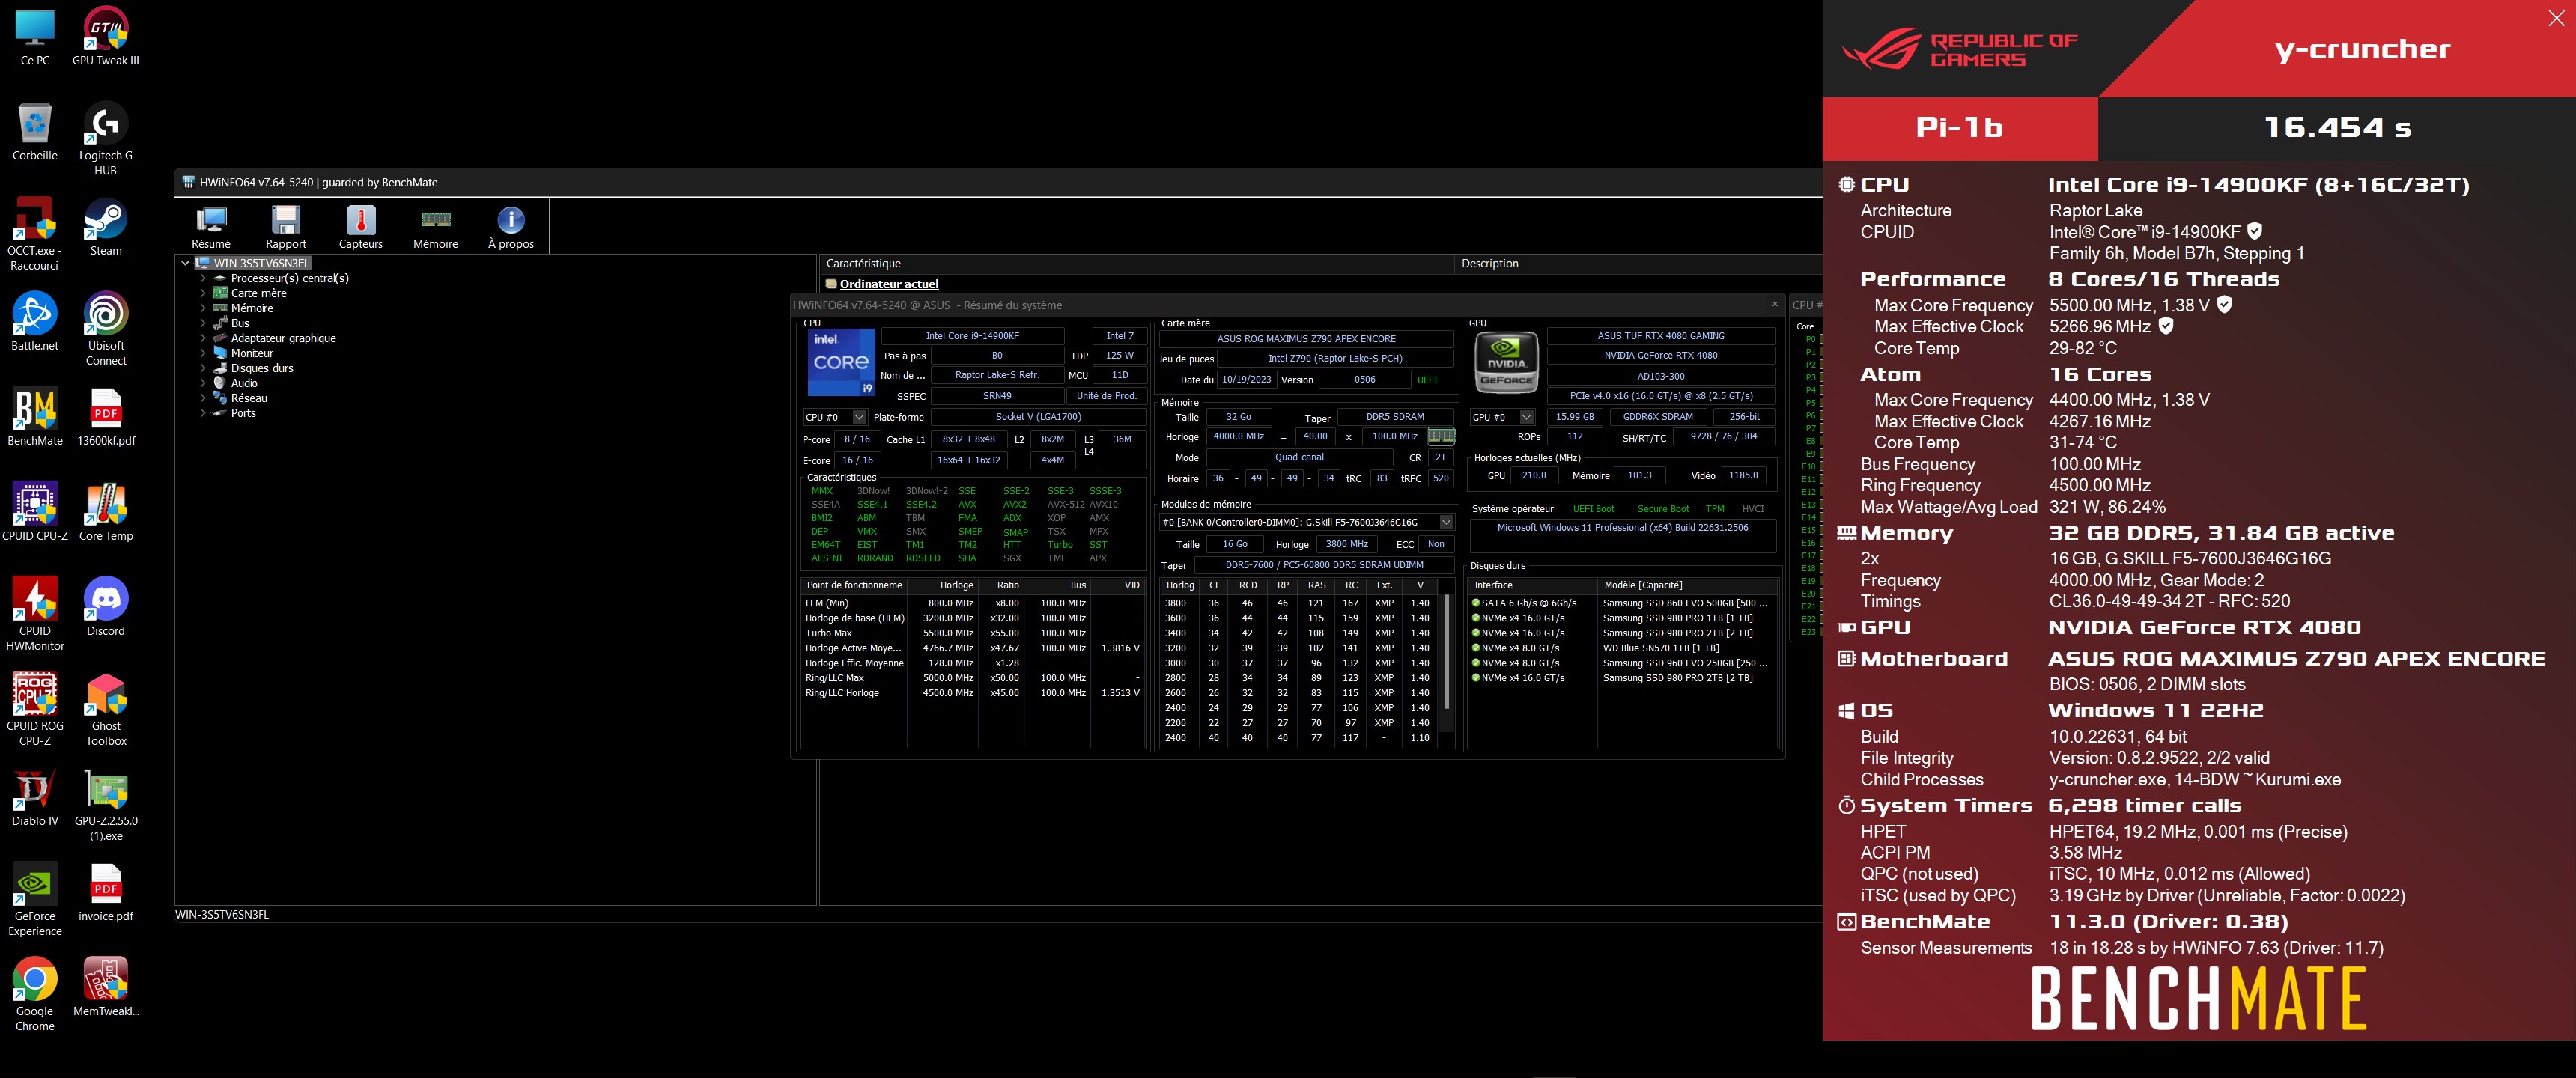Expand the Mémoire tree node arrow
Viewport: 2576px width, 1078px height.
[x=203, y=308]
